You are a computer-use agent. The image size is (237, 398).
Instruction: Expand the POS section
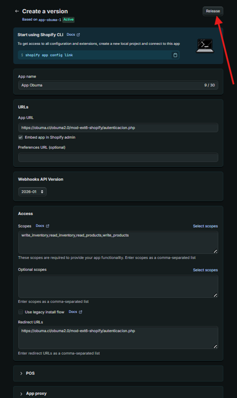coord(21,373)
